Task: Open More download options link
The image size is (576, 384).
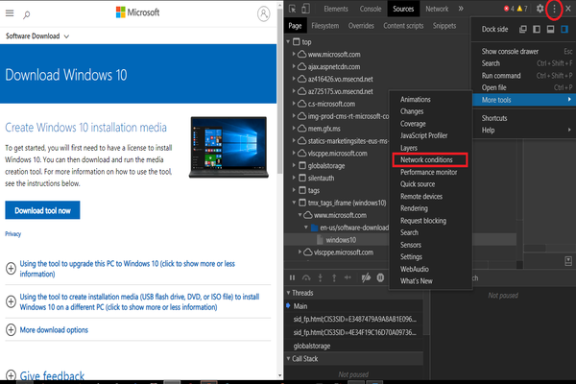Action: click(54, 330)
